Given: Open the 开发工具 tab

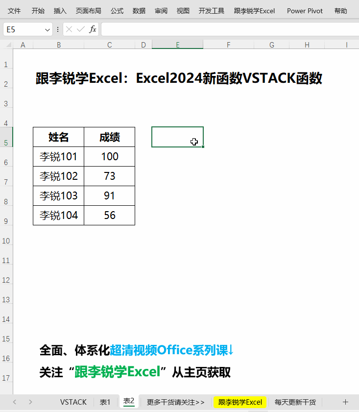Looking at the screenshot, I should point(212,11).
